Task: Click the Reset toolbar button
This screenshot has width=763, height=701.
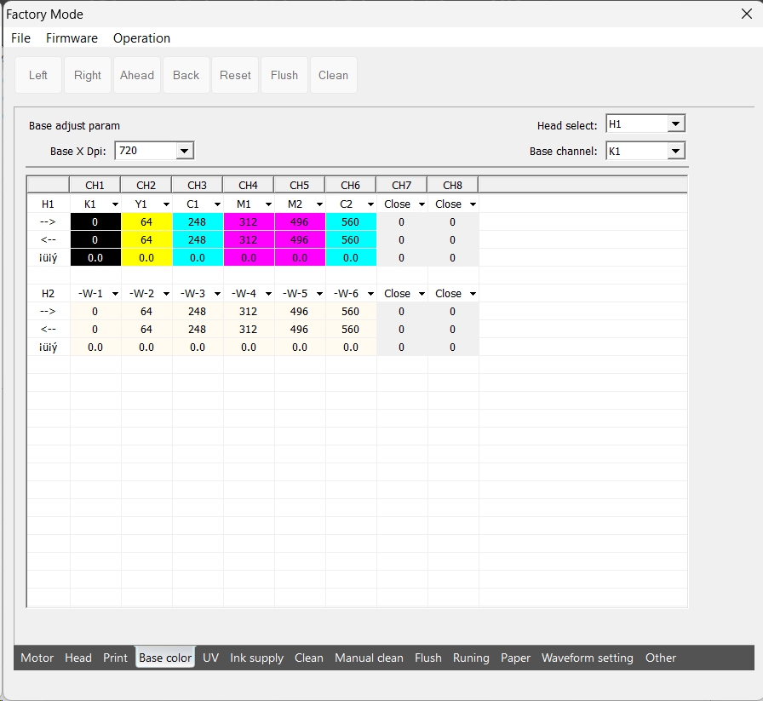Action: [x=235, y=75]
